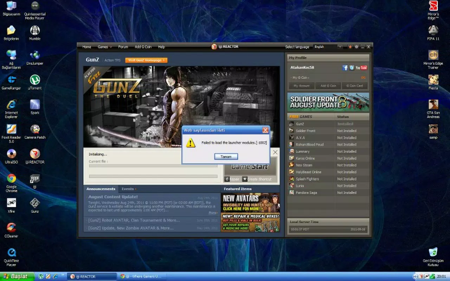The height and width of the screenshot is (281, 450).
Task: Click the Lunia icon in games list
Action: (x=291, y=185)
